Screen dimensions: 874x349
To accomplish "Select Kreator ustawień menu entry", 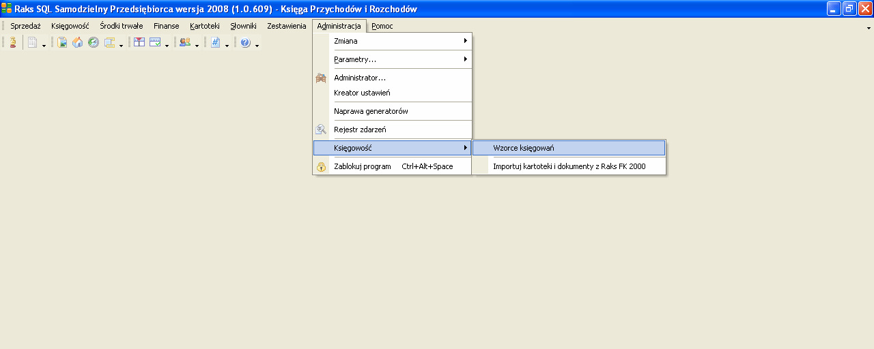I will coord(393,93).
